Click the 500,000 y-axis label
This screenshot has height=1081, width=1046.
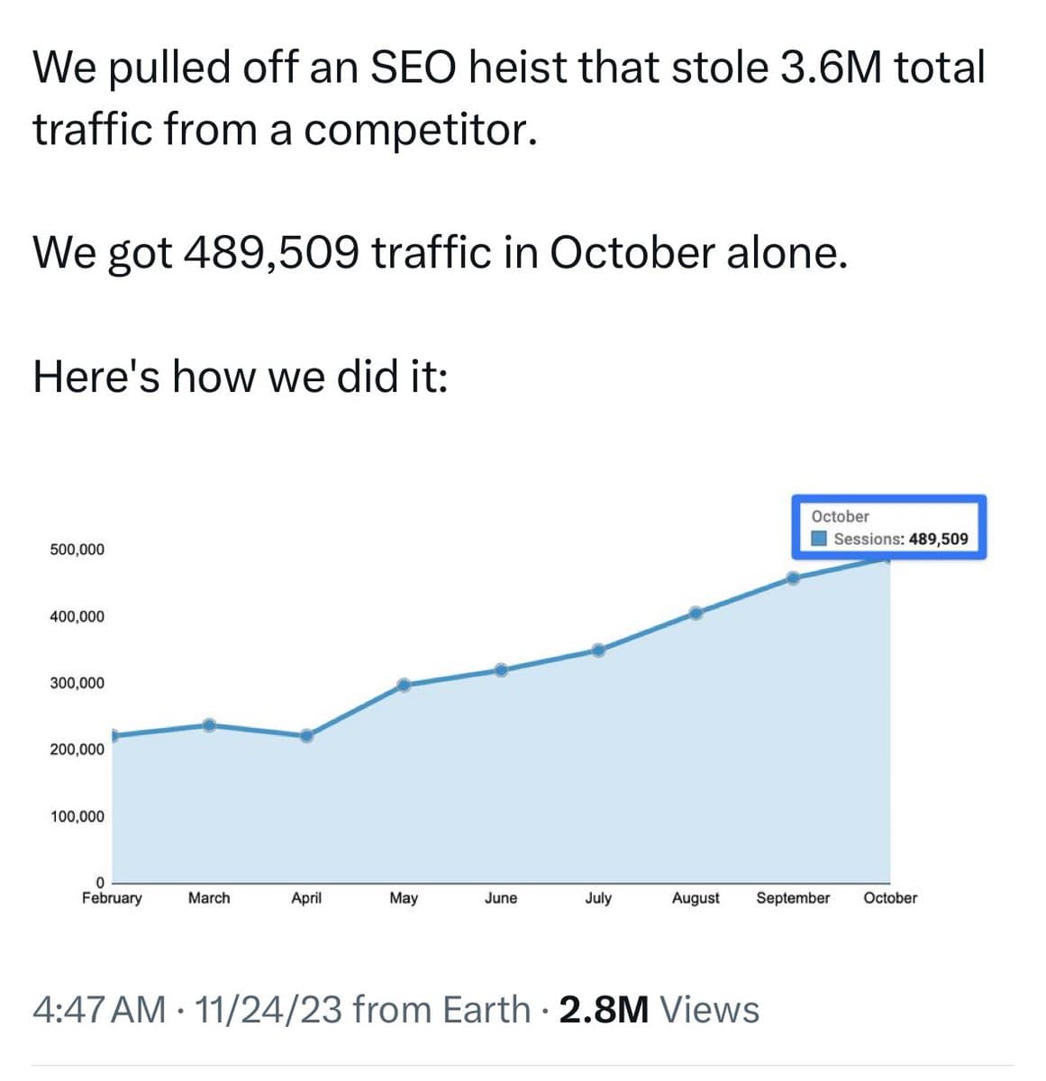click(77, 550)
